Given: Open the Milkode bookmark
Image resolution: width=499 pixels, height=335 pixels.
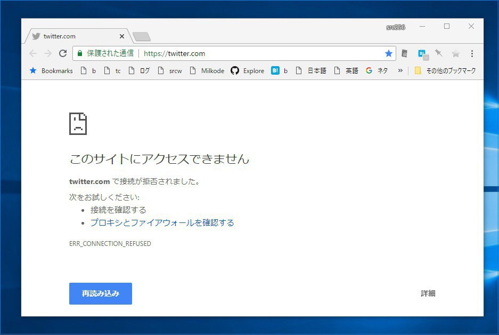Looking at the screenshot, I should tap(207, 70).
